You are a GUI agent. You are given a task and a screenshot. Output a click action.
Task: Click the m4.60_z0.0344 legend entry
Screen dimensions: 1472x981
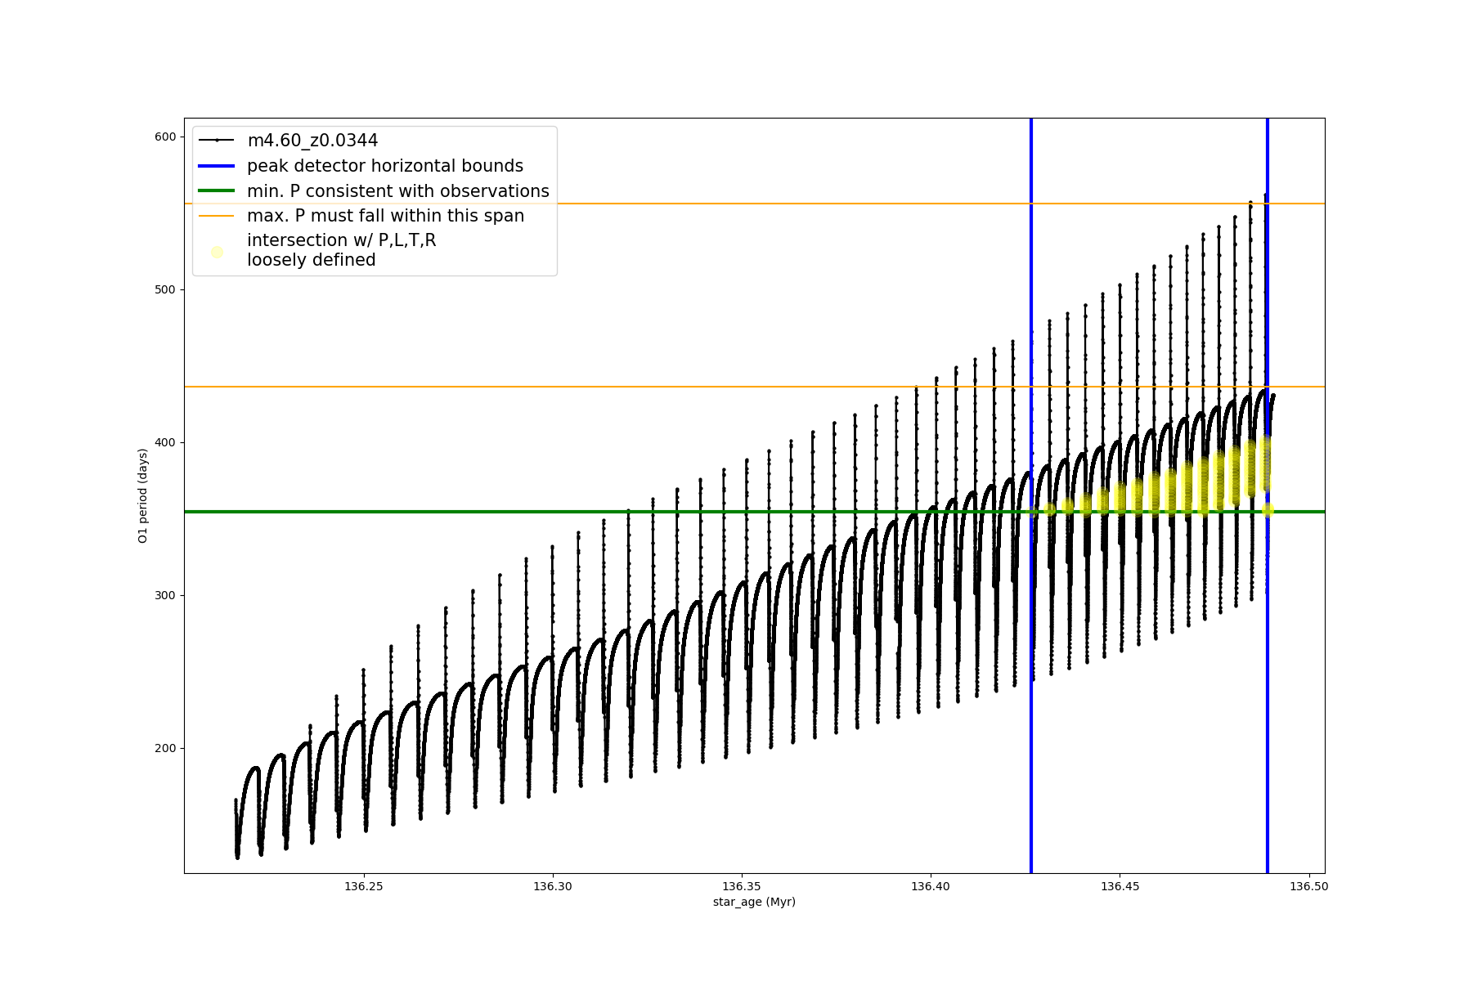click(312, 141)
